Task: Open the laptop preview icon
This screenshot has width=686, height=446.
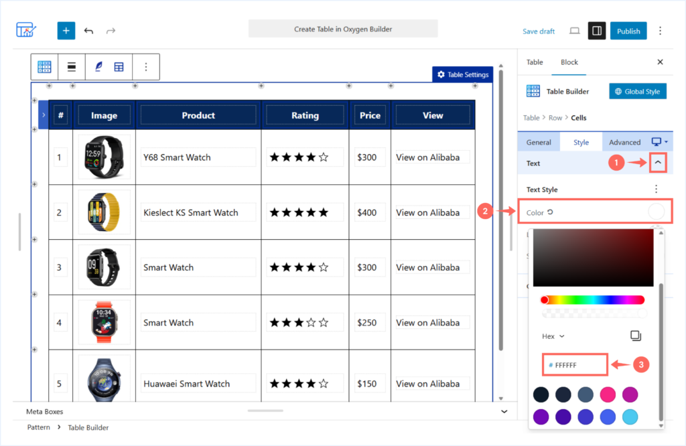Action: pos(574,31)
